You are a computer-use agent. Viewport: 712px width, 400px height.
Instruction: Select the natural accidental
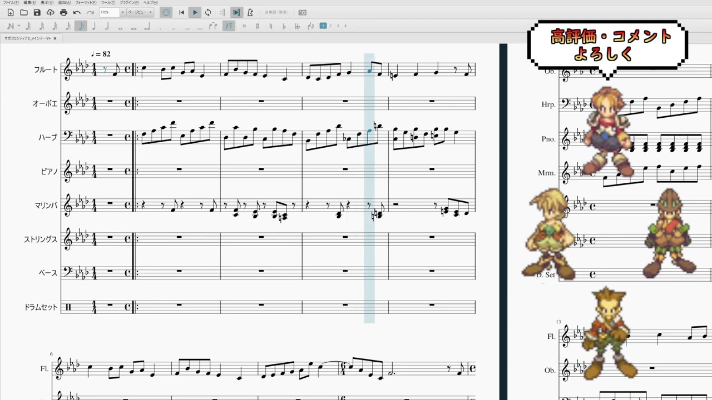(x=271, y=26)
